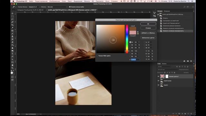
Task: Select the Dodge tool
Action: pyautogui.click(x=12, y=51)
